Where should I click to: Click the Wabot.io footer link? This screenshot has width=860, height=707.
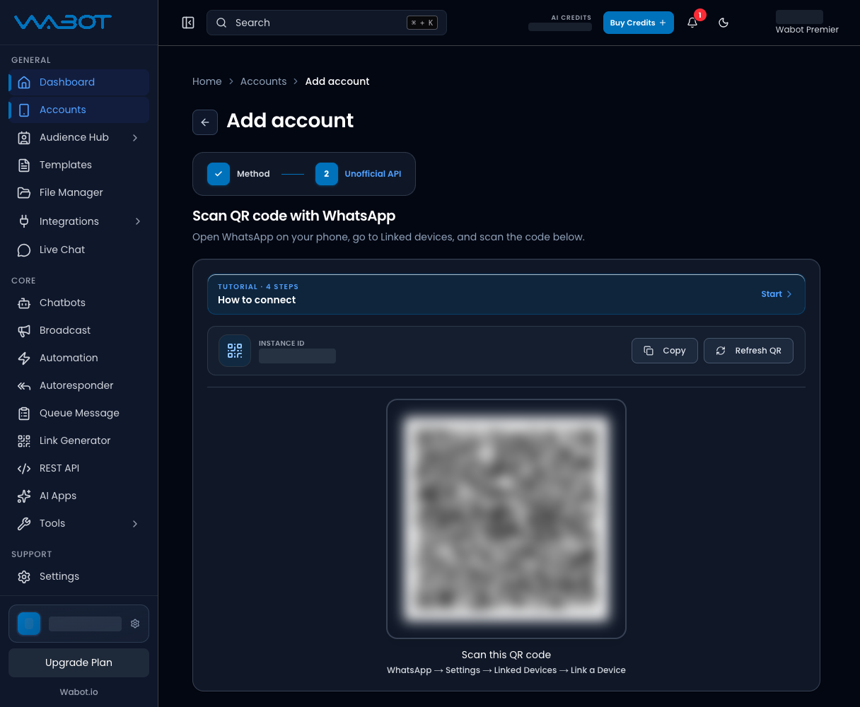coord(79,692)
